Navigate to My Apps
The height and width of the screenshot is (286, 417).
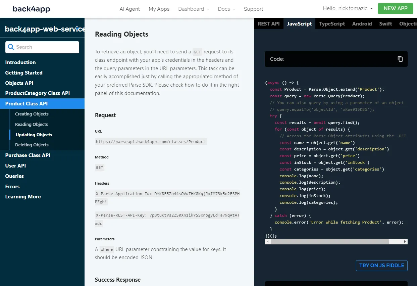click(x=159, y=9)
